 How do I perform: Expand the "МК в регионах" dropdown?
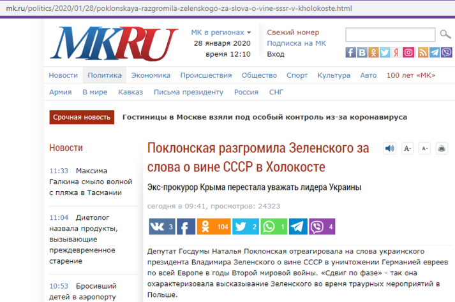point(221,32)
